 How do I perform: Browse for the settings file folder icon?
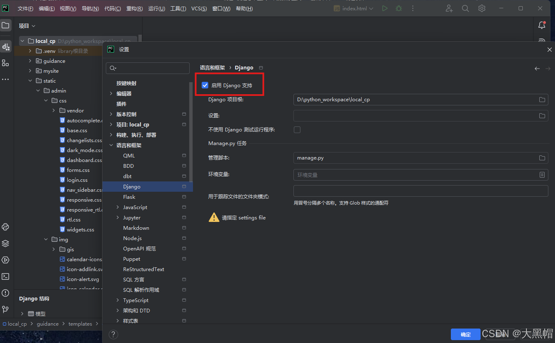542,116
